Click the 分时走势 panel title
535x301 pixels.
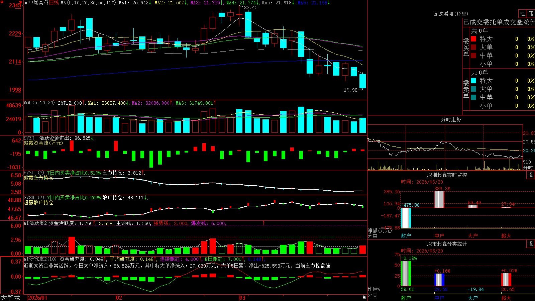pos(451,119)
